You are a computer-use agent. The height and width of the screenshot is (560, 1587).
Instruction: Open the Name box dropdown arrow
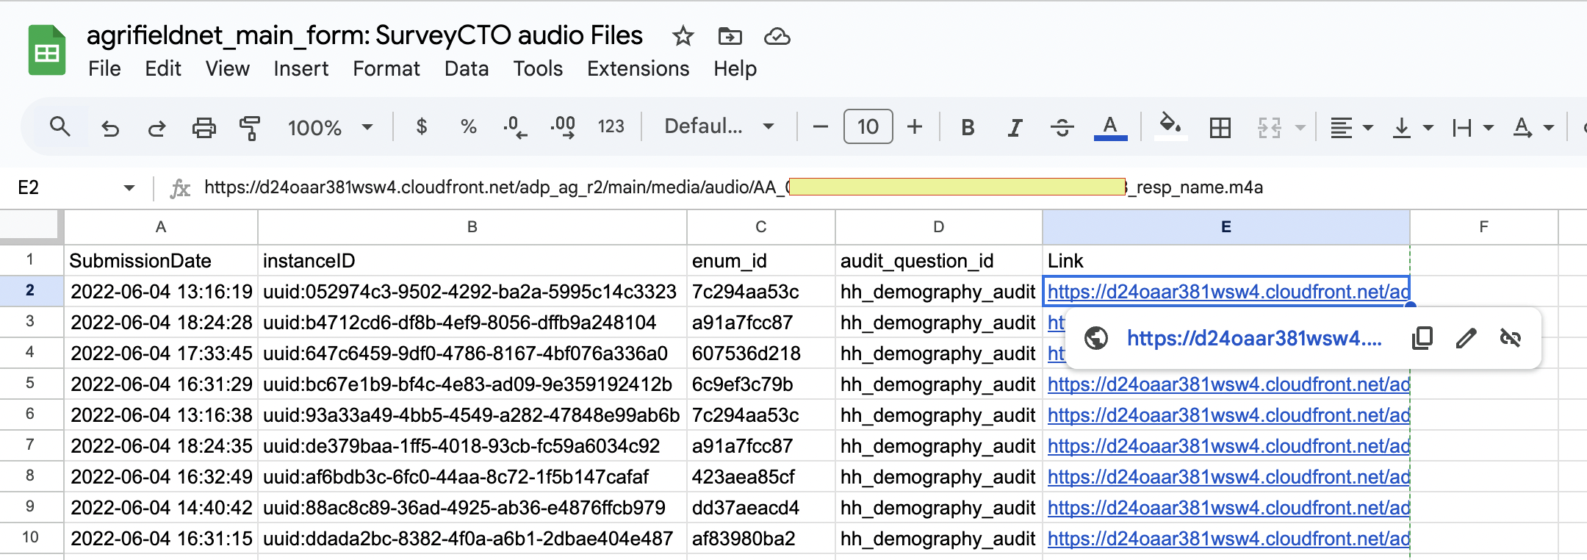click(x=129, y=188)
